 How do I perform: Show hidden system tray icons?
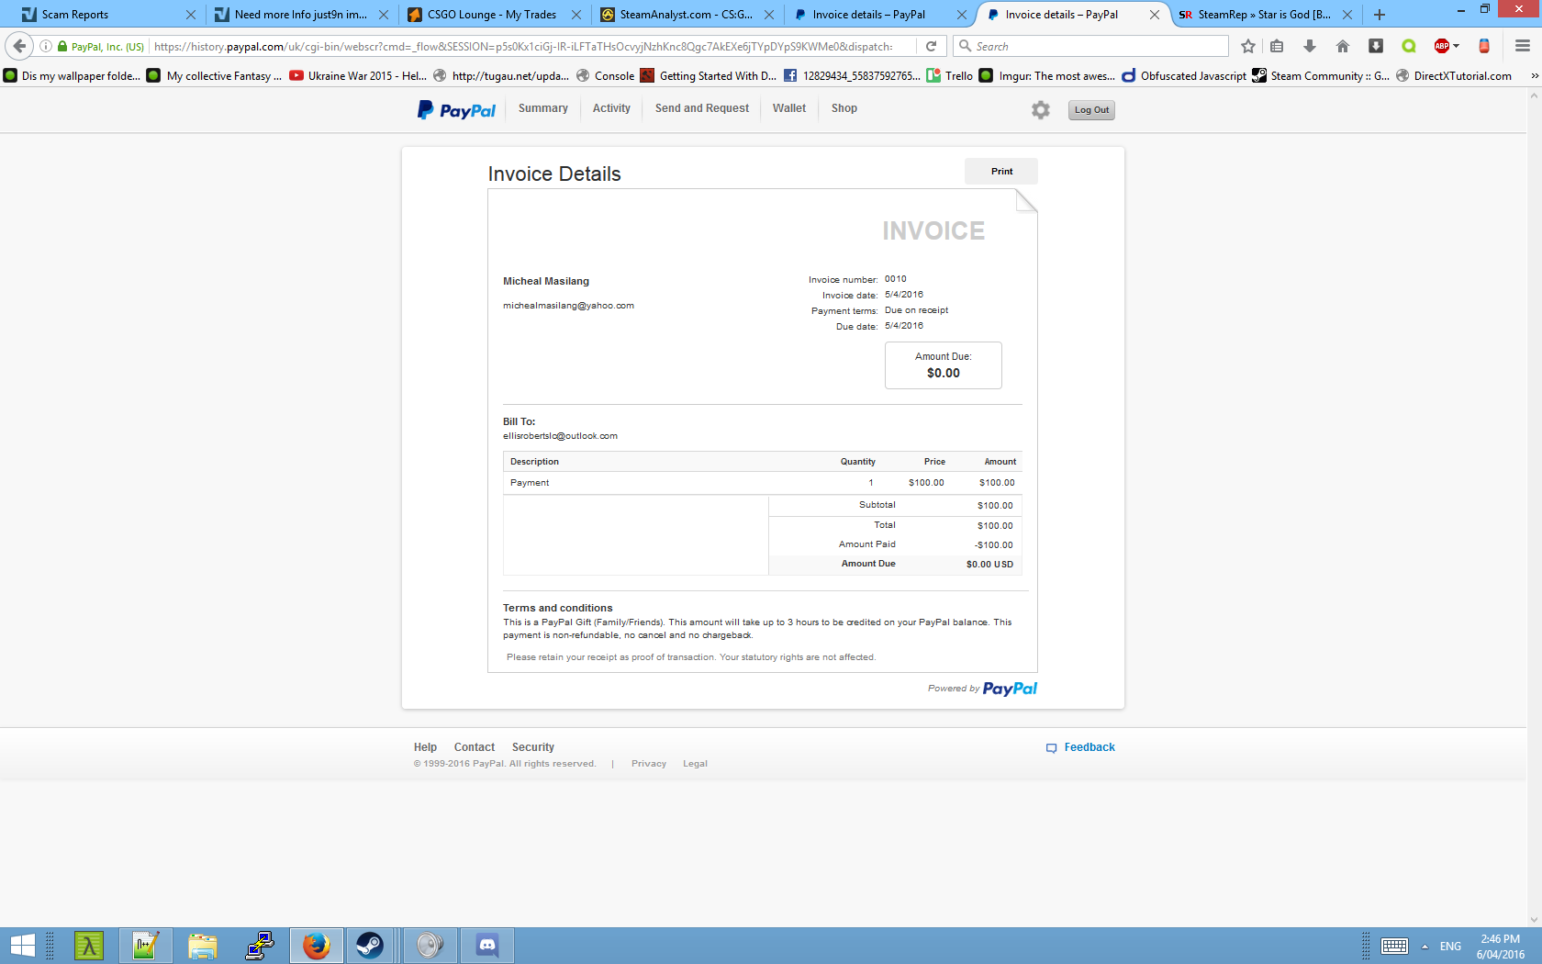coord(1425,947)
